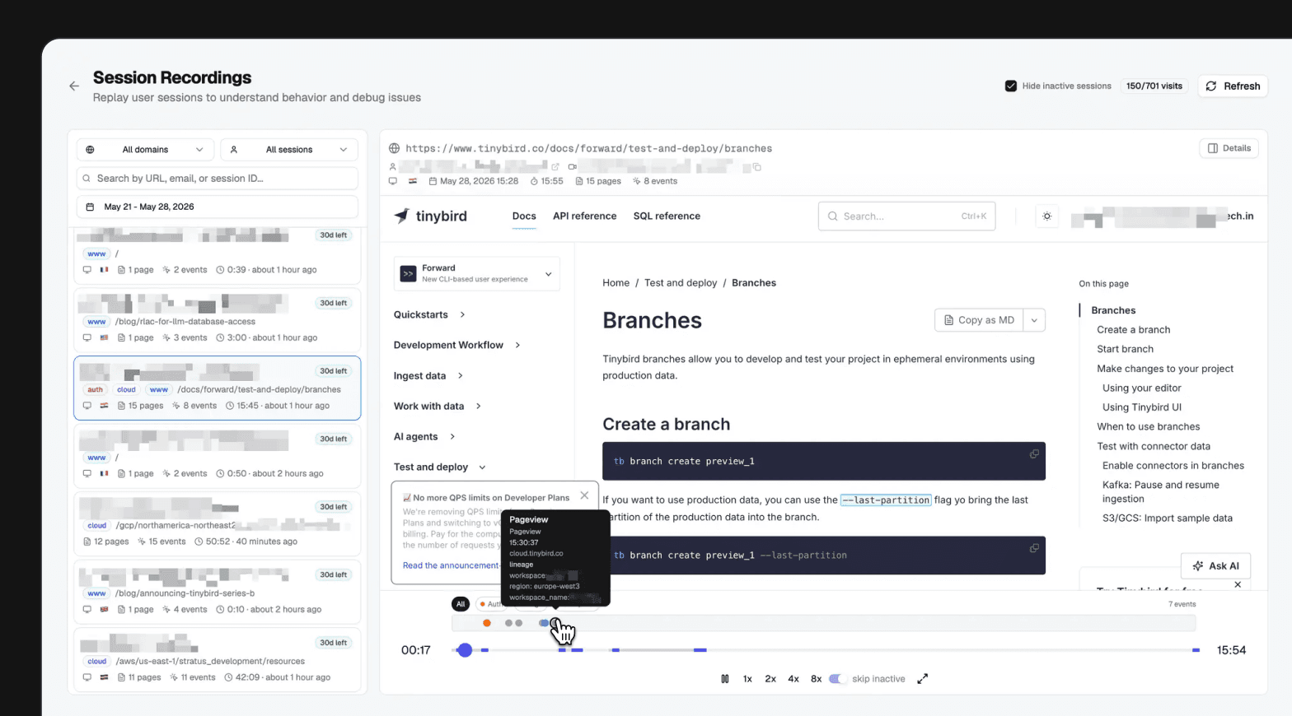Screen dimensions: 1292x716
Task: Expand the Work with data section
Action: 437,406
